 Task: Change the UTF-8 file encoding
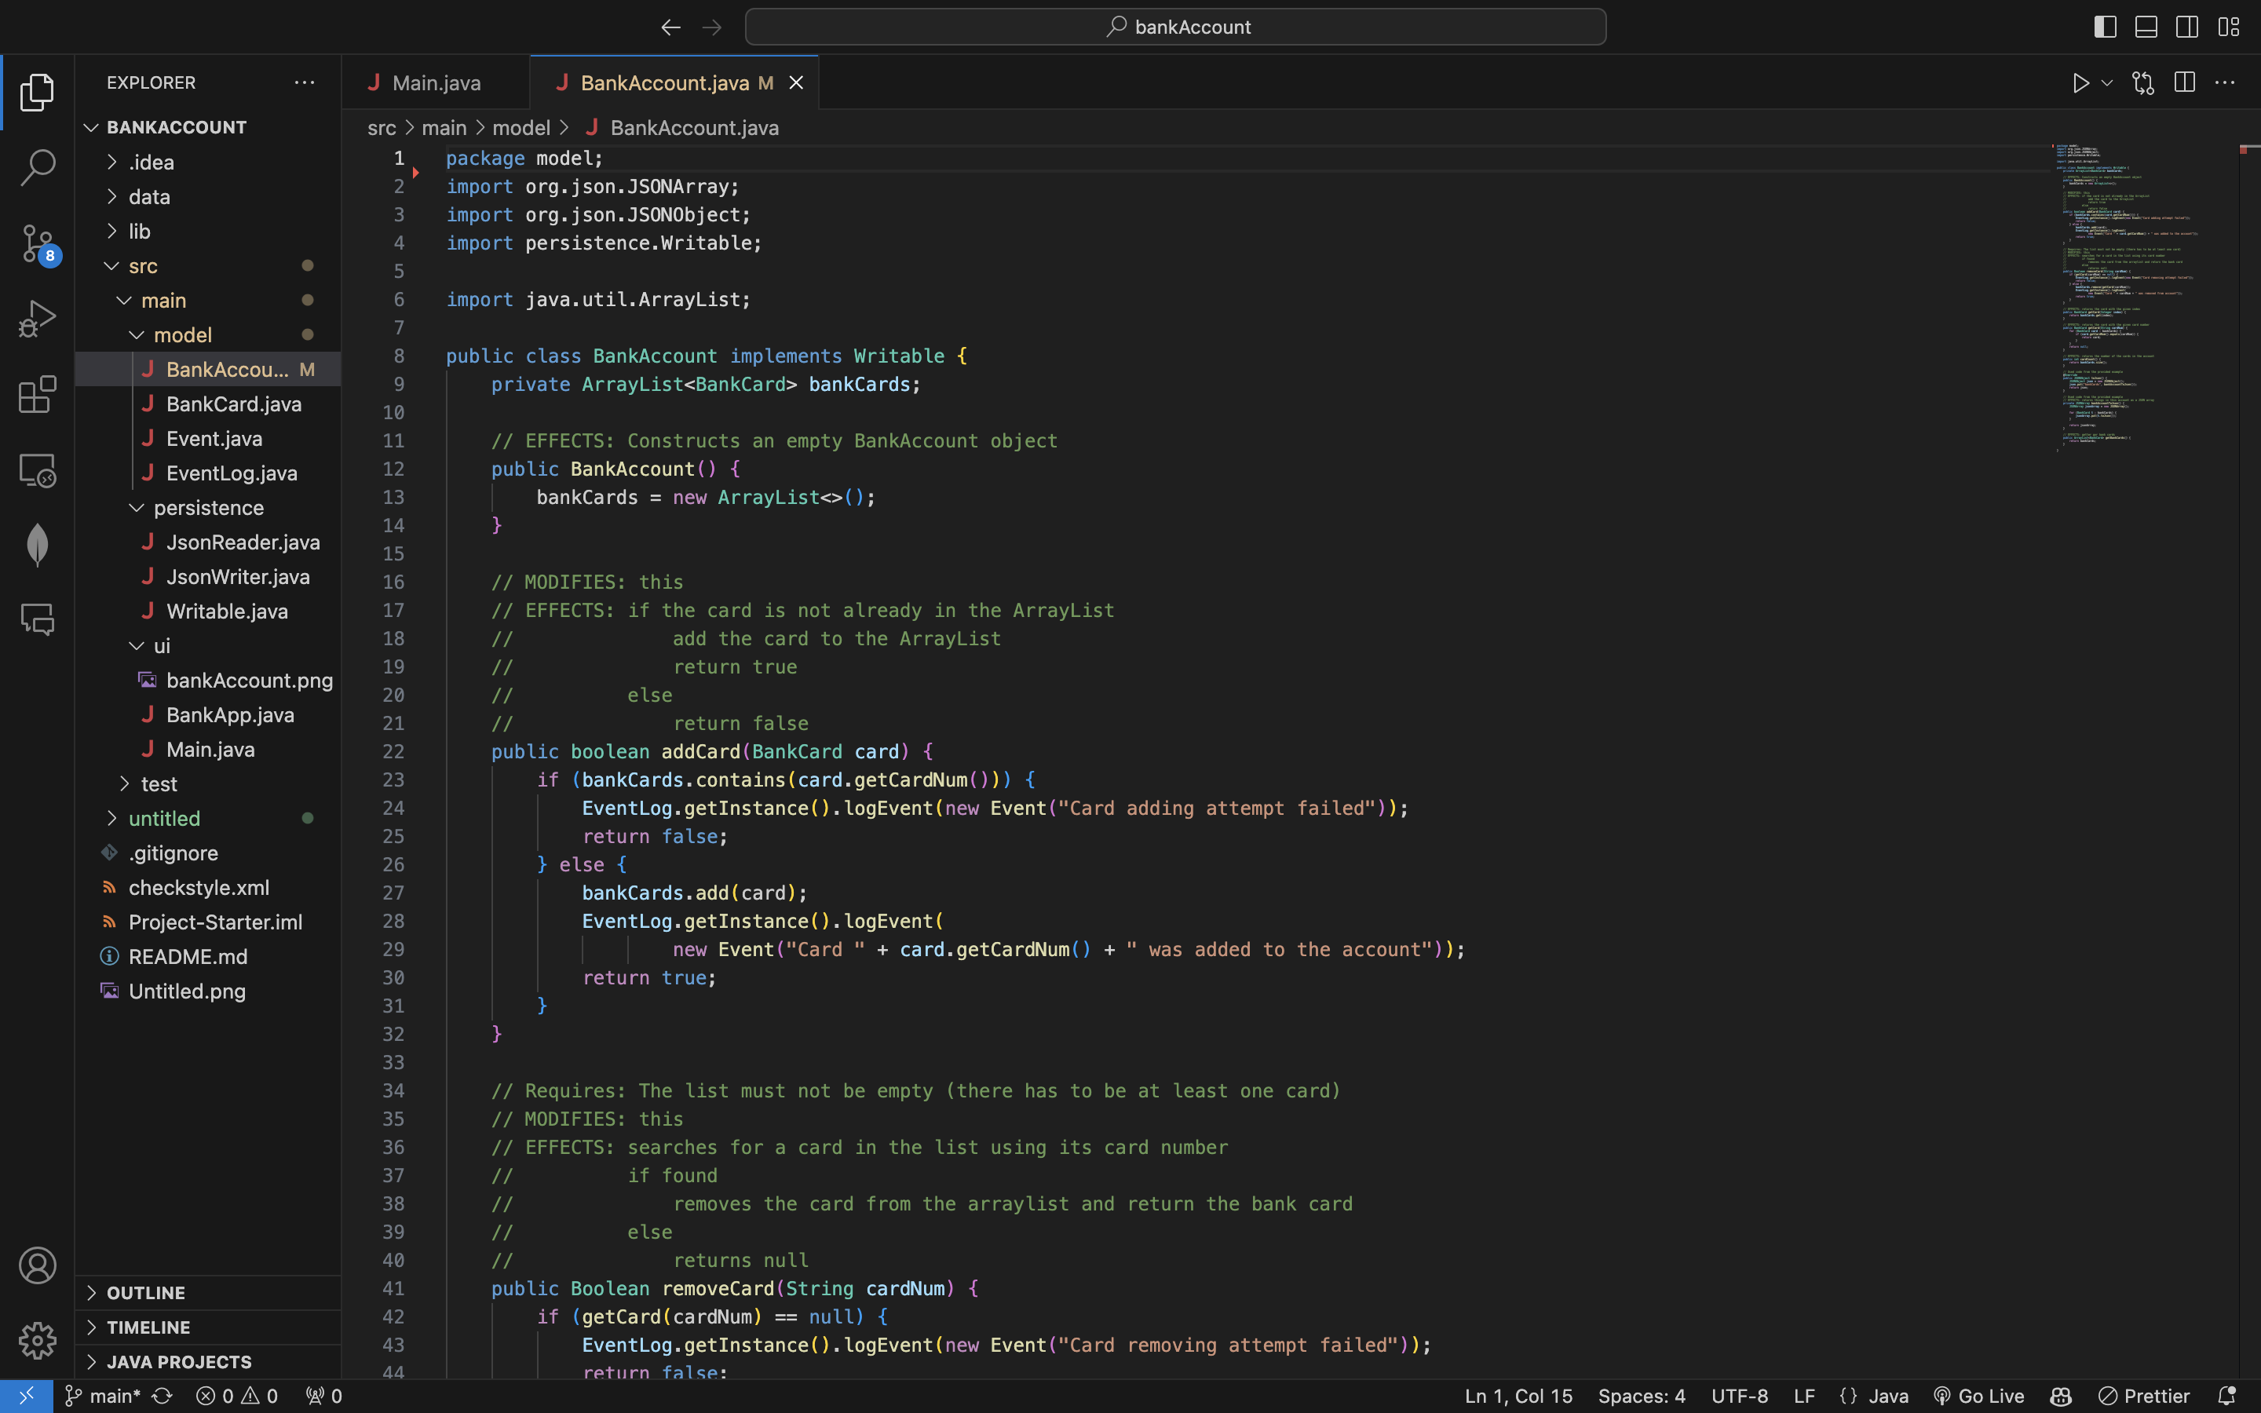coord(1740,1397)
